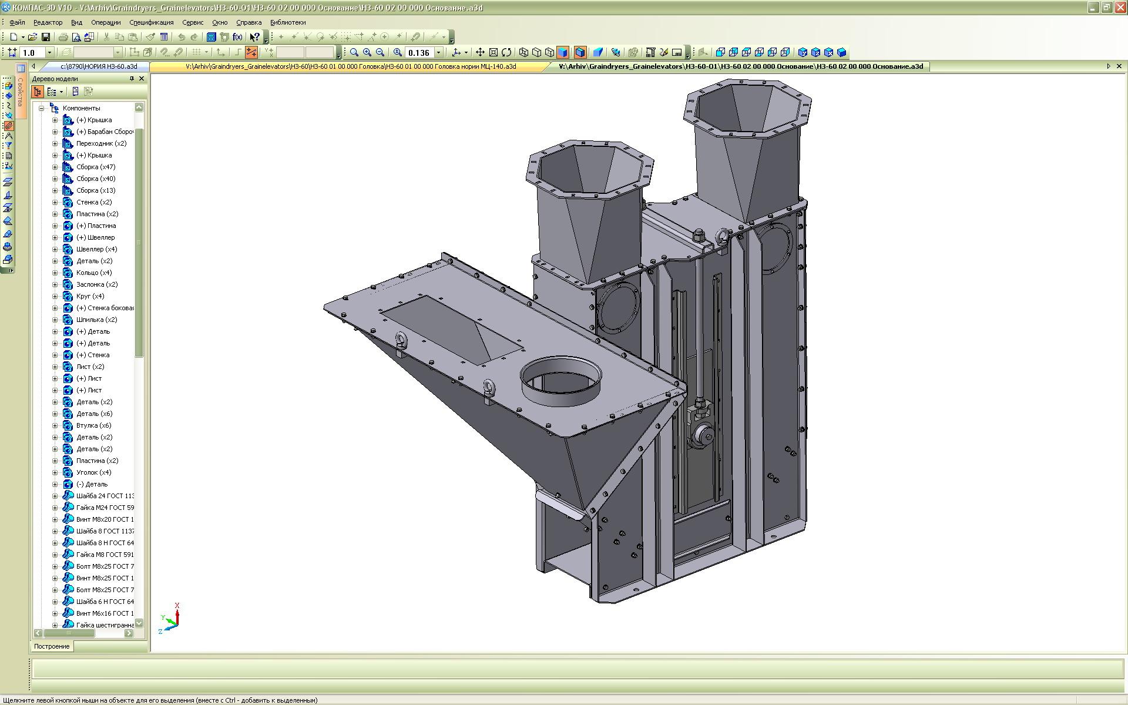
Task: Click the Save document icon
Action: (x=45, y=37)
